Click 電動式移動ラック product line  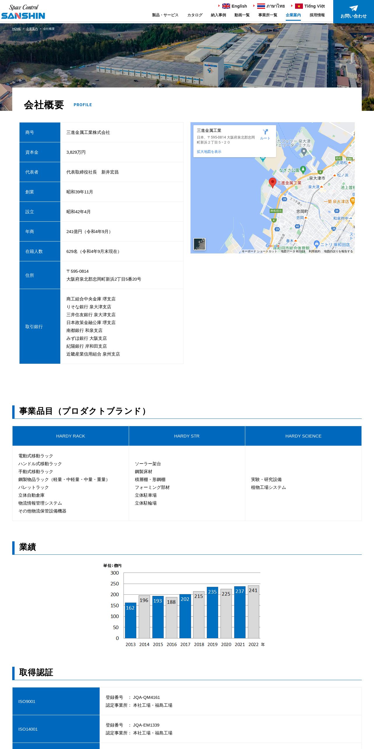36,456
